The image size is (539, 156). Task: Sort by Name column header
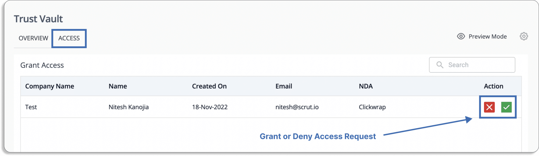(x=118, y=86)
